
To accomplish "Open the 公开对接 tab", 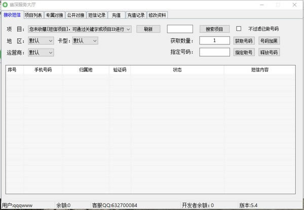I will point(76,15).
